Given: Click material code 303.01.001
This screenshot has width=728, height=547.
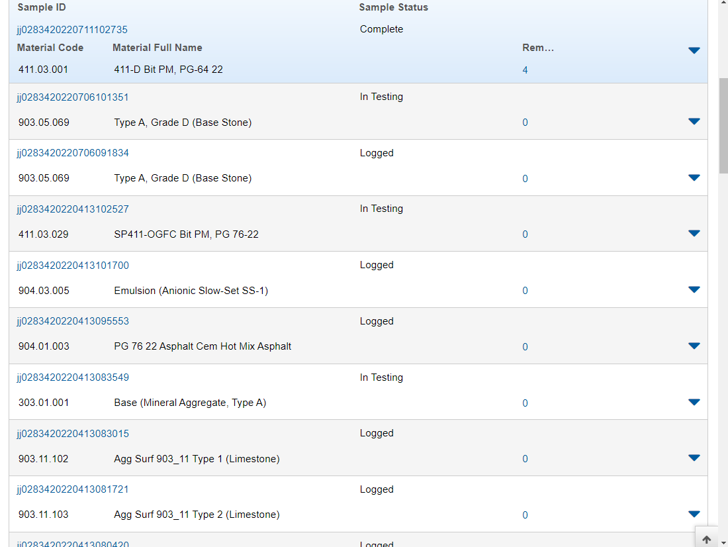Looking at the screenshot, I should pos(44,403).
